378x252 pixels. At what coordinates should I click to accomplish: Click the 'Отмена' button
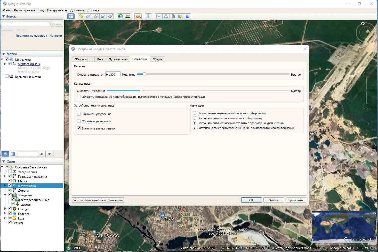pyautogui.click(x=274, y=200)
